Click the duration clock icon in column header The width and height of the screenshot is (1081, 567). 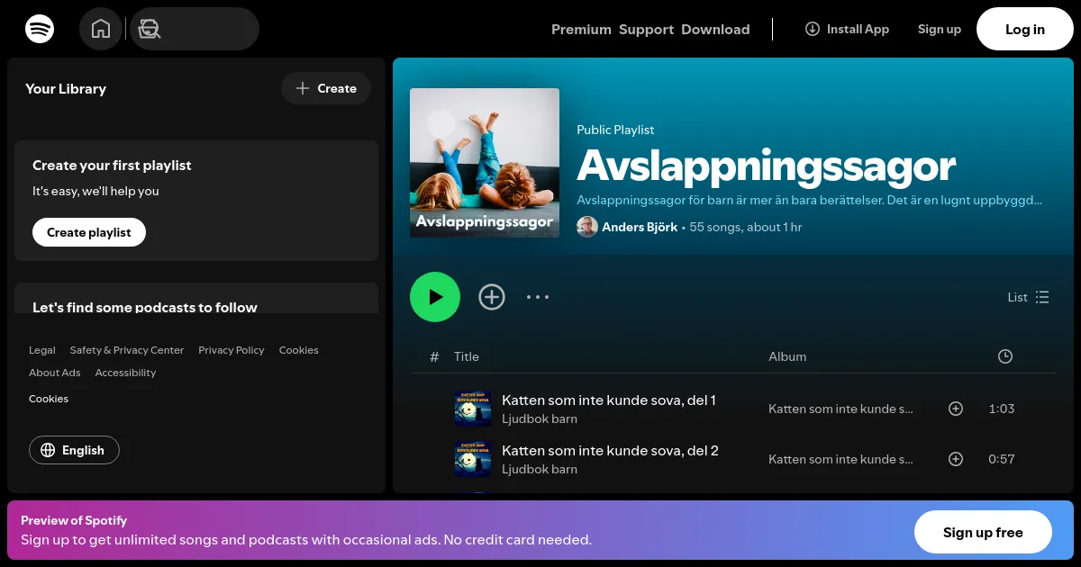(x=1004, y=356)
